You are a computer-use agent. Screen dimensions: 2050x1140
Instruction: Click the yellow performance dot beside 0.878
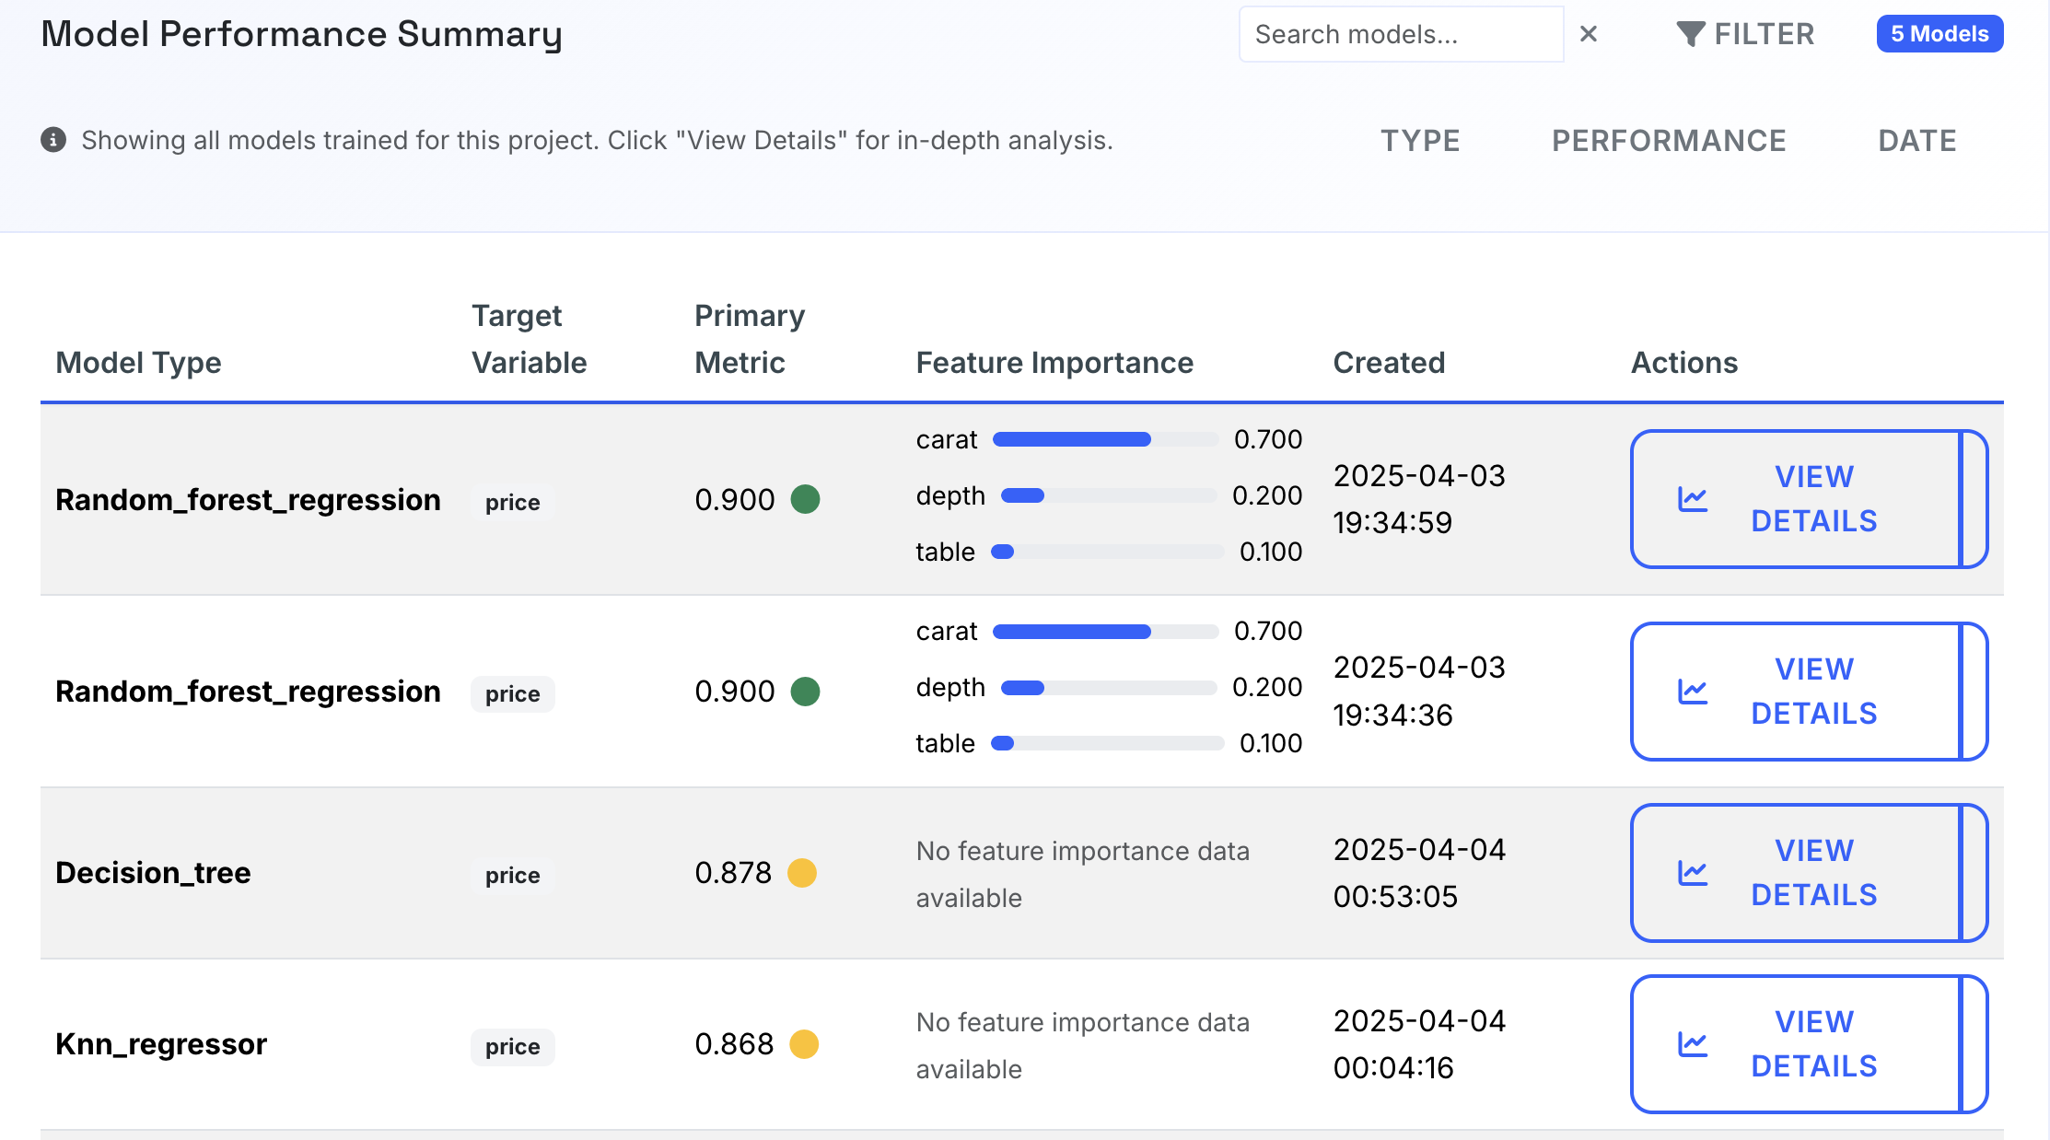click(802, 872)
